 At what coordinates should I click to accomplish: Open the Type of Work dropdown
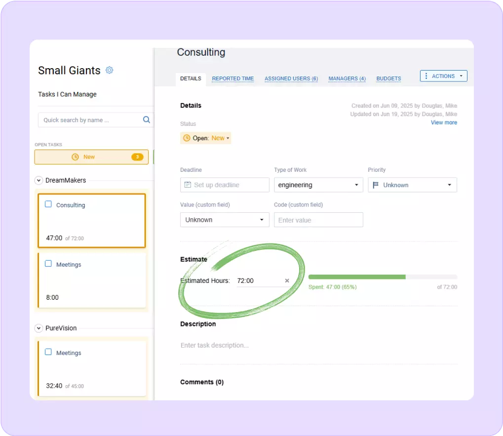[x=318, y=185]
